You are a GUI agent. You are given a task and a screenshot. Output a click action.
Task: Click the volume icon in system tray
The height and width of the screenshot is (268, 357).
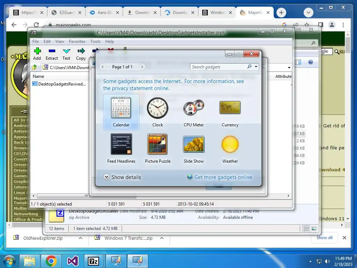click(327, 261)
